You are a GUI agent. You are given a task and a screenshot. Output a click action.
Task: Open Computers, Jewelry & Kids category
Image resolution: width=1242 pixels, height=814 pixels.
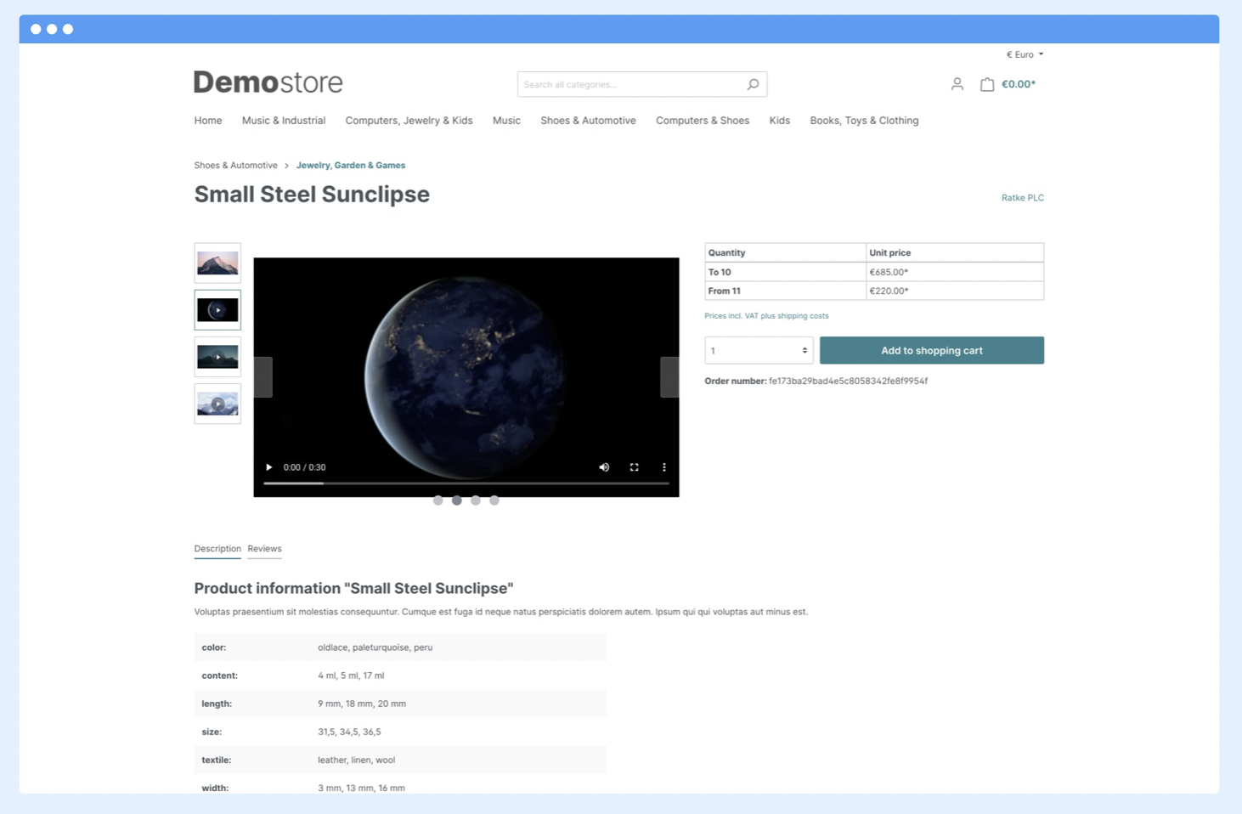(409, 121)
